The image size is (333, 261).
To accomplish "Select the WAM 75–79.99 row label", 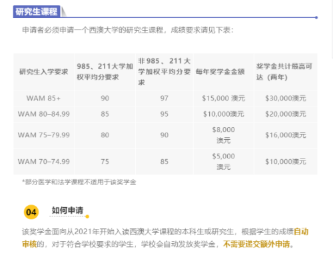I will point(44,135).
